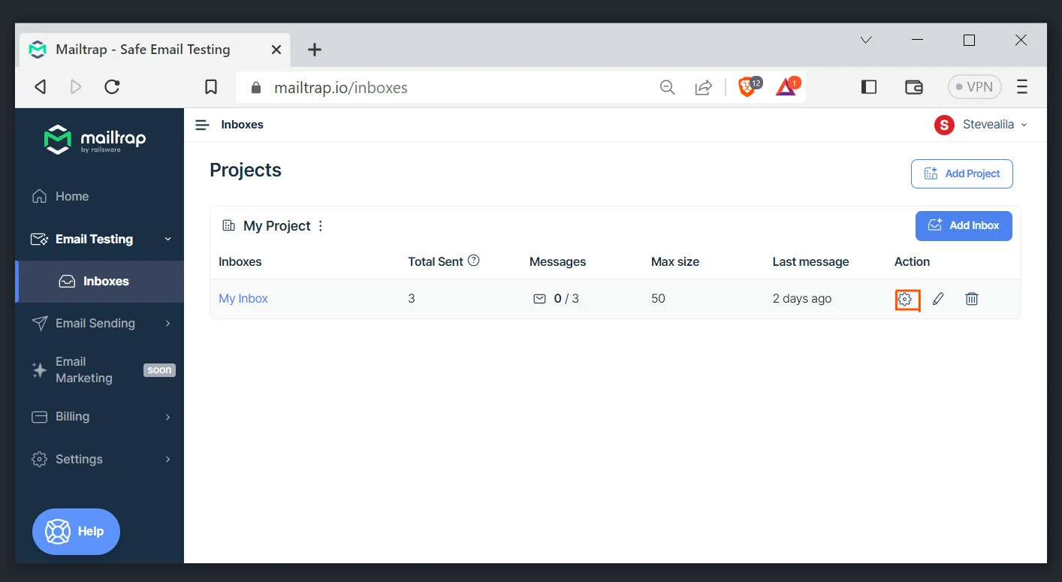Click the address bar URL field
Image resolution: width=1062 pixels, height=582 pixels.
451,87
